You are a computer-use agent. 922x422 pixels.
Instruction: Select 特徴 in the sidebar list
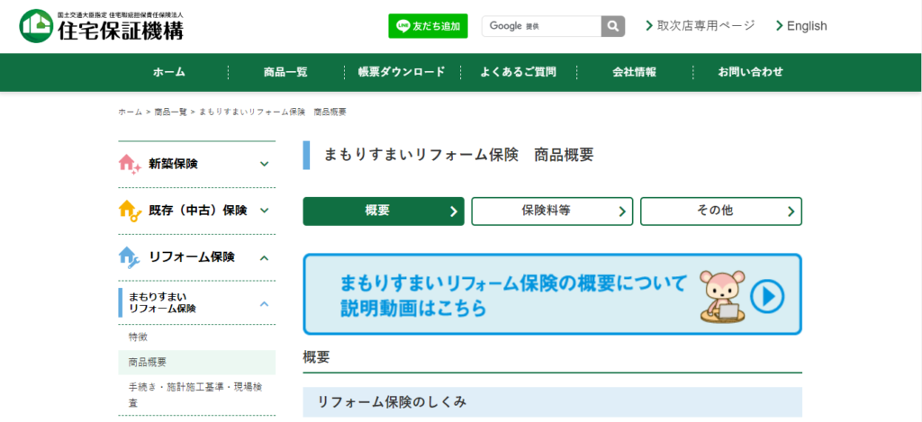(x=138, y=337)
